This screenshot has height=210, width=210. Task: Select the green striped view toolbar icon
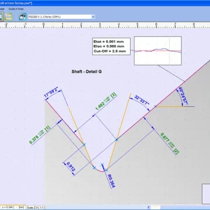click(8, 17)
